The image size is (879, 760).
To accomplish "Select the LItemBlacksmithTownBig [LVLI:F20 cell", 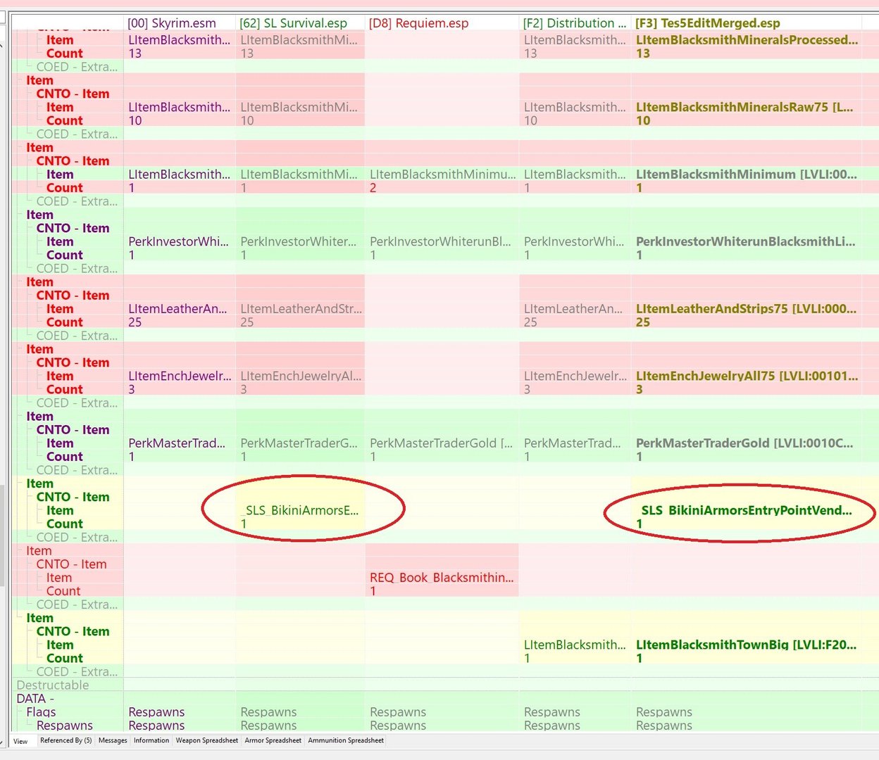I will [x=747, y=645].
